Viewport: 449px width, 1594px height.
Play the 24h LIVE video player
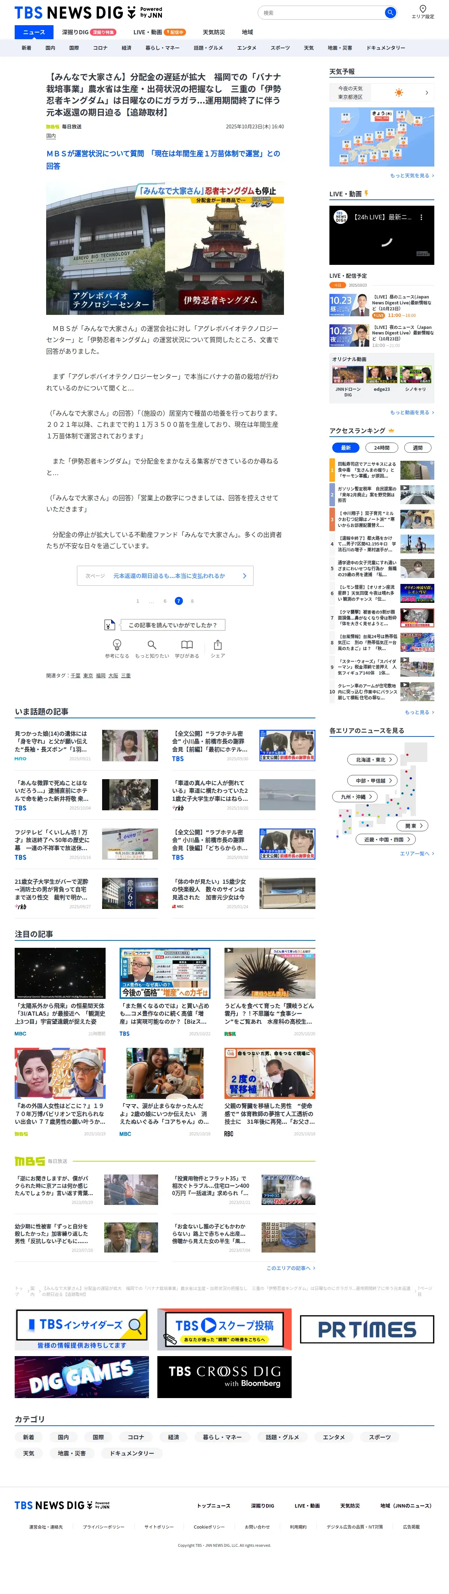click(x=382, y=235)
